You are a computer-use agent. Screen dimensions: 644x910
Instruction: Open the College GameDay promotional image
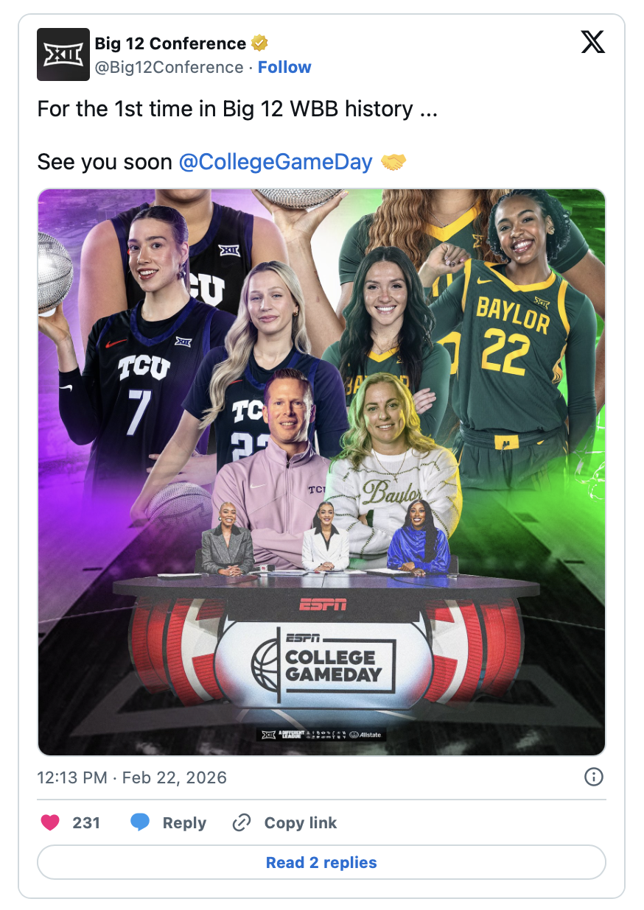pos(321,472)
